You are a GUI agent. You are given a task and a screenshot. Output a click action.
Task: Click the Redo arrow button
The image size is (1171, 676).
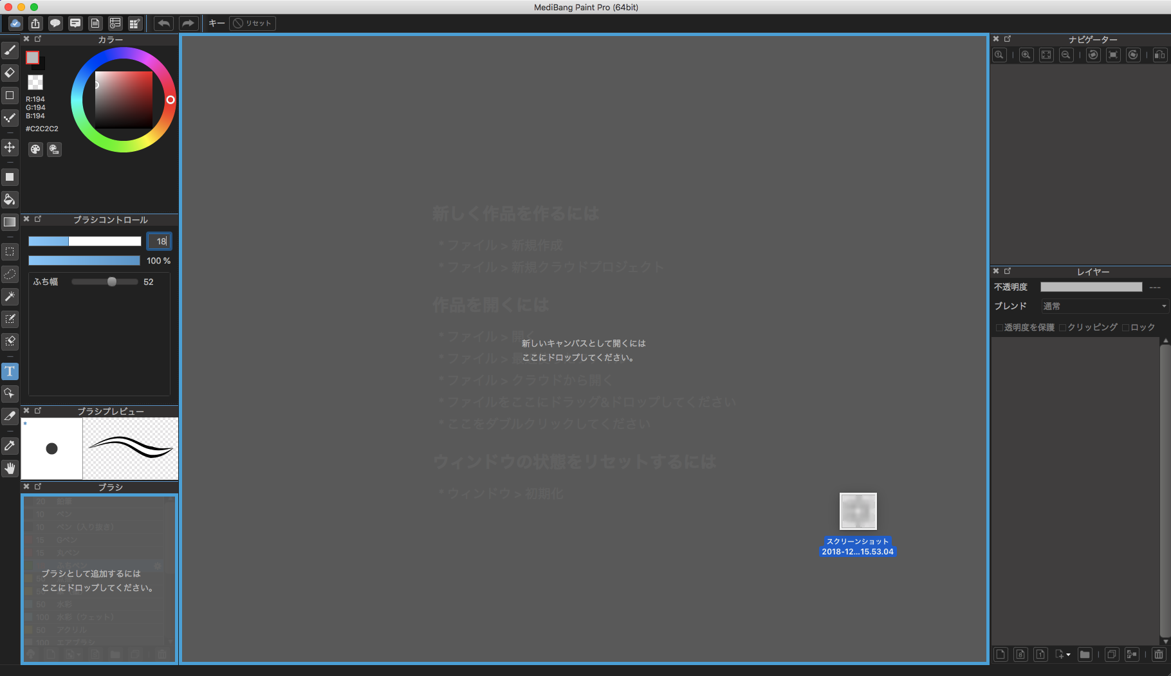188,23
